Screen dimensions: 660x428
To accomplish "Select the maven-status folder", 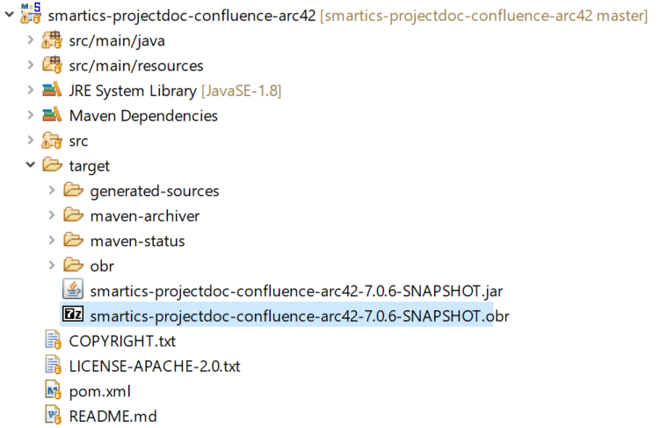I will [x=137, y=241].
